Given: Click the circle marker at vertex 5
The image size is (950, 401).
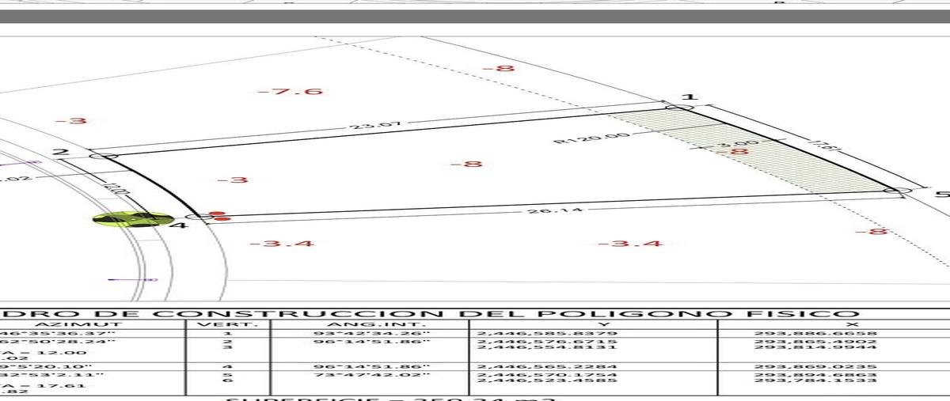Looking at the screenshot, I should coord(896,191).
